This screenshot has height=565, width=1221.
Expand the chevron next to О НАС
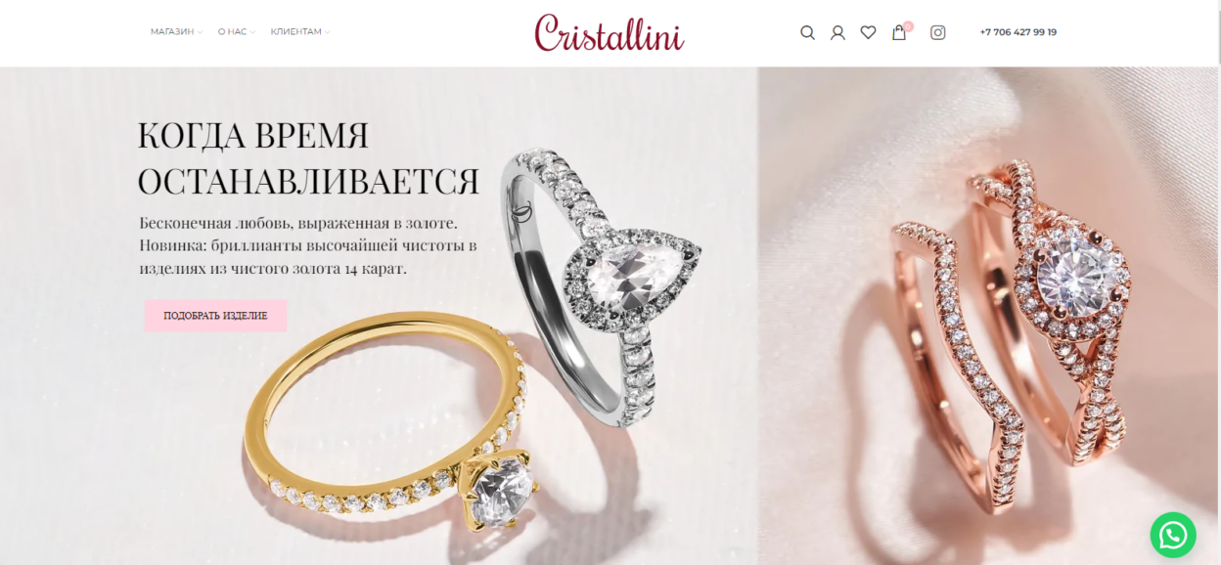(x=252, y=32)
